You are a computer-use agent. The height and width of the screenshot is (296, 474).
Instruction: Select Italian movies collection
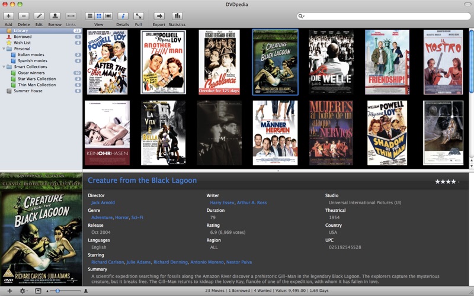41,54
